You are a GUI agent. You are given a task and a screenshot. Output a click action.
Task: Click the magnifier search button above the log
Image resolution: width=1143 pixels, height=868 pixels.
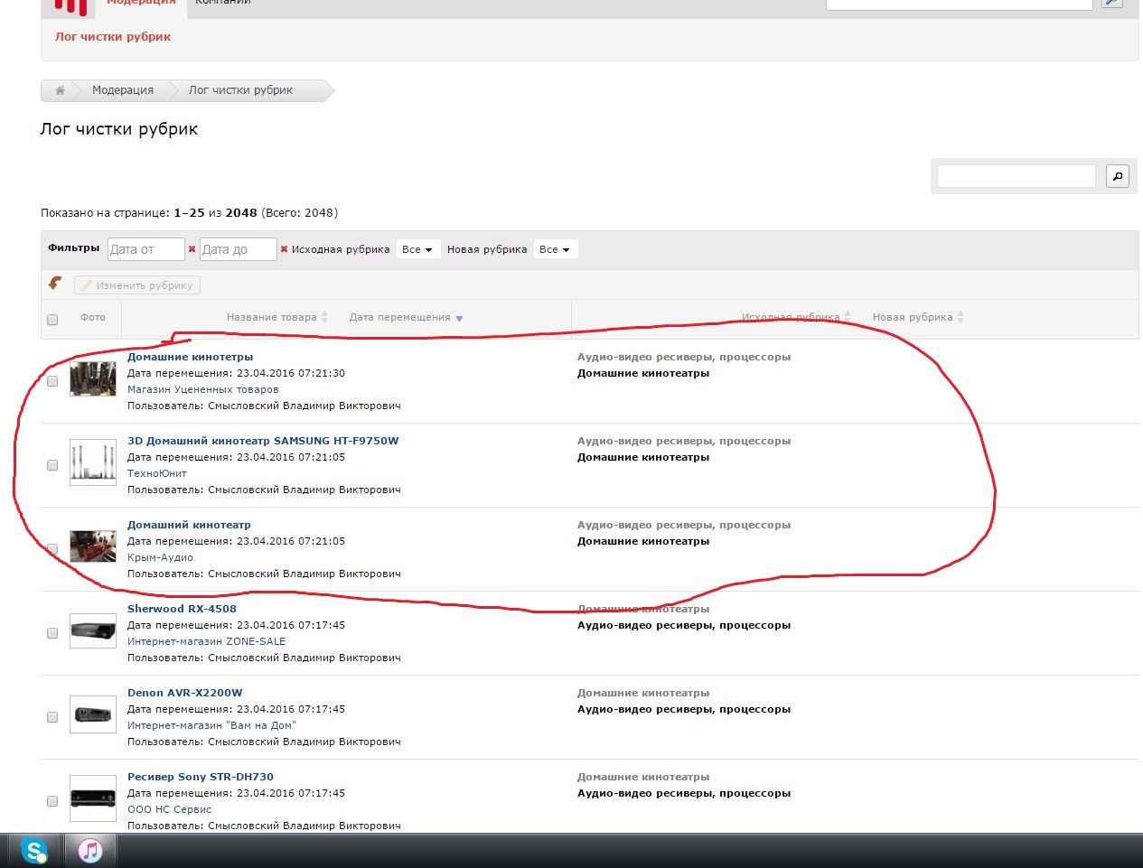(1118, 176)
